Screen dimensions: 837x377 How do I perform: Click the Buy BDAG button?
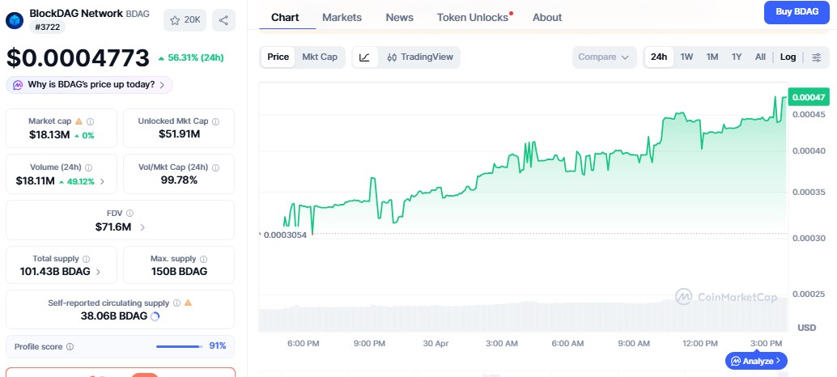[797, 12]
